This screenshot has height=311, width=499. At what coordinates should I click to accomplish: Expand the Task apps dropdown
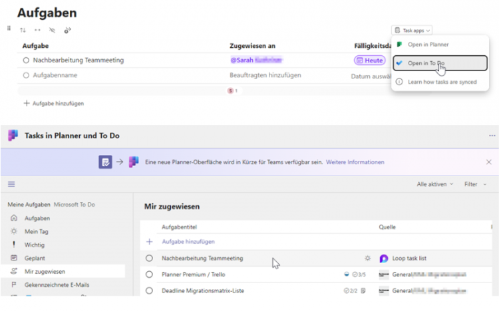[x=413, y=30]
